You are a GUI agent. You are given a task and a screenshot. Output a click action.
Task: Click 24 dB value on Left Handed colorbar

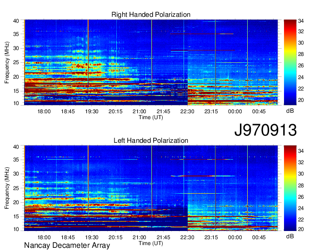click(301, 208)
